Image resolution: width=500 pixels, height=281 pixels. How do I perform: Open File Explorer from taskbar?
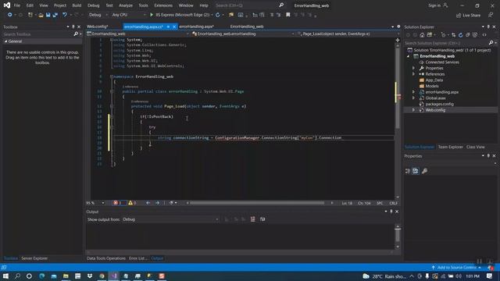(x=66, y=276)
